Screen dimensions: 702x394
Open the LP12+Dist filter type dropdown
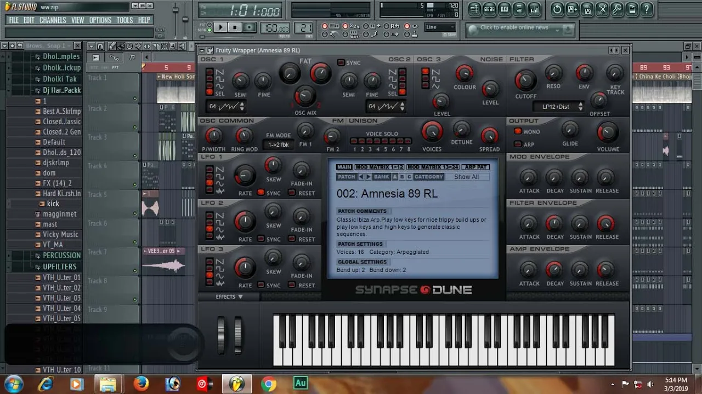point(559,107)
